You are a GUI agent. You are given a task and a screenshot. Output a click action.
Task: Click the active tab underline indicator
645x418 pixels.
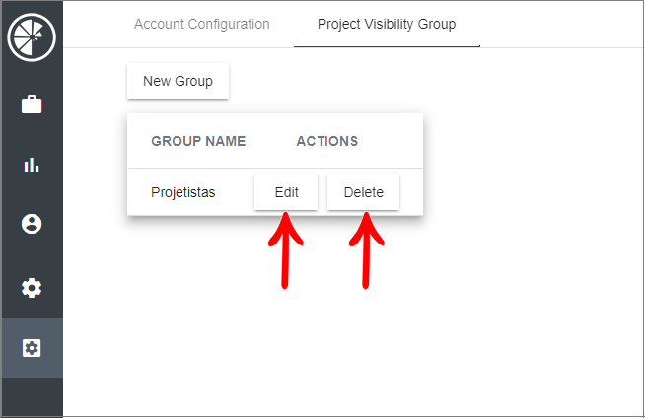coord(387,46)
